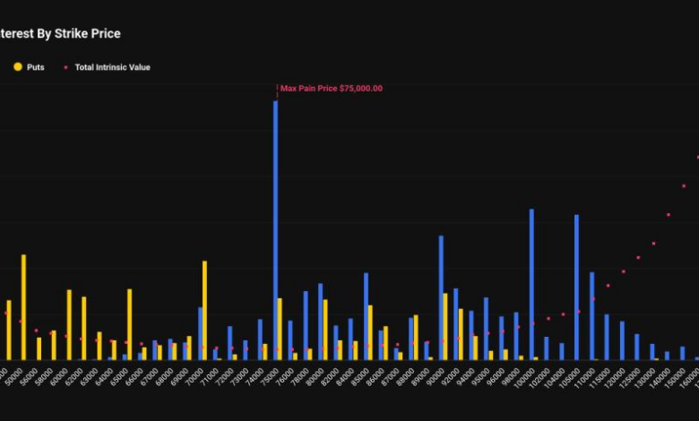Select the yellow puts bar at 50000 strike
699x421 pixels.
(23, 307)
